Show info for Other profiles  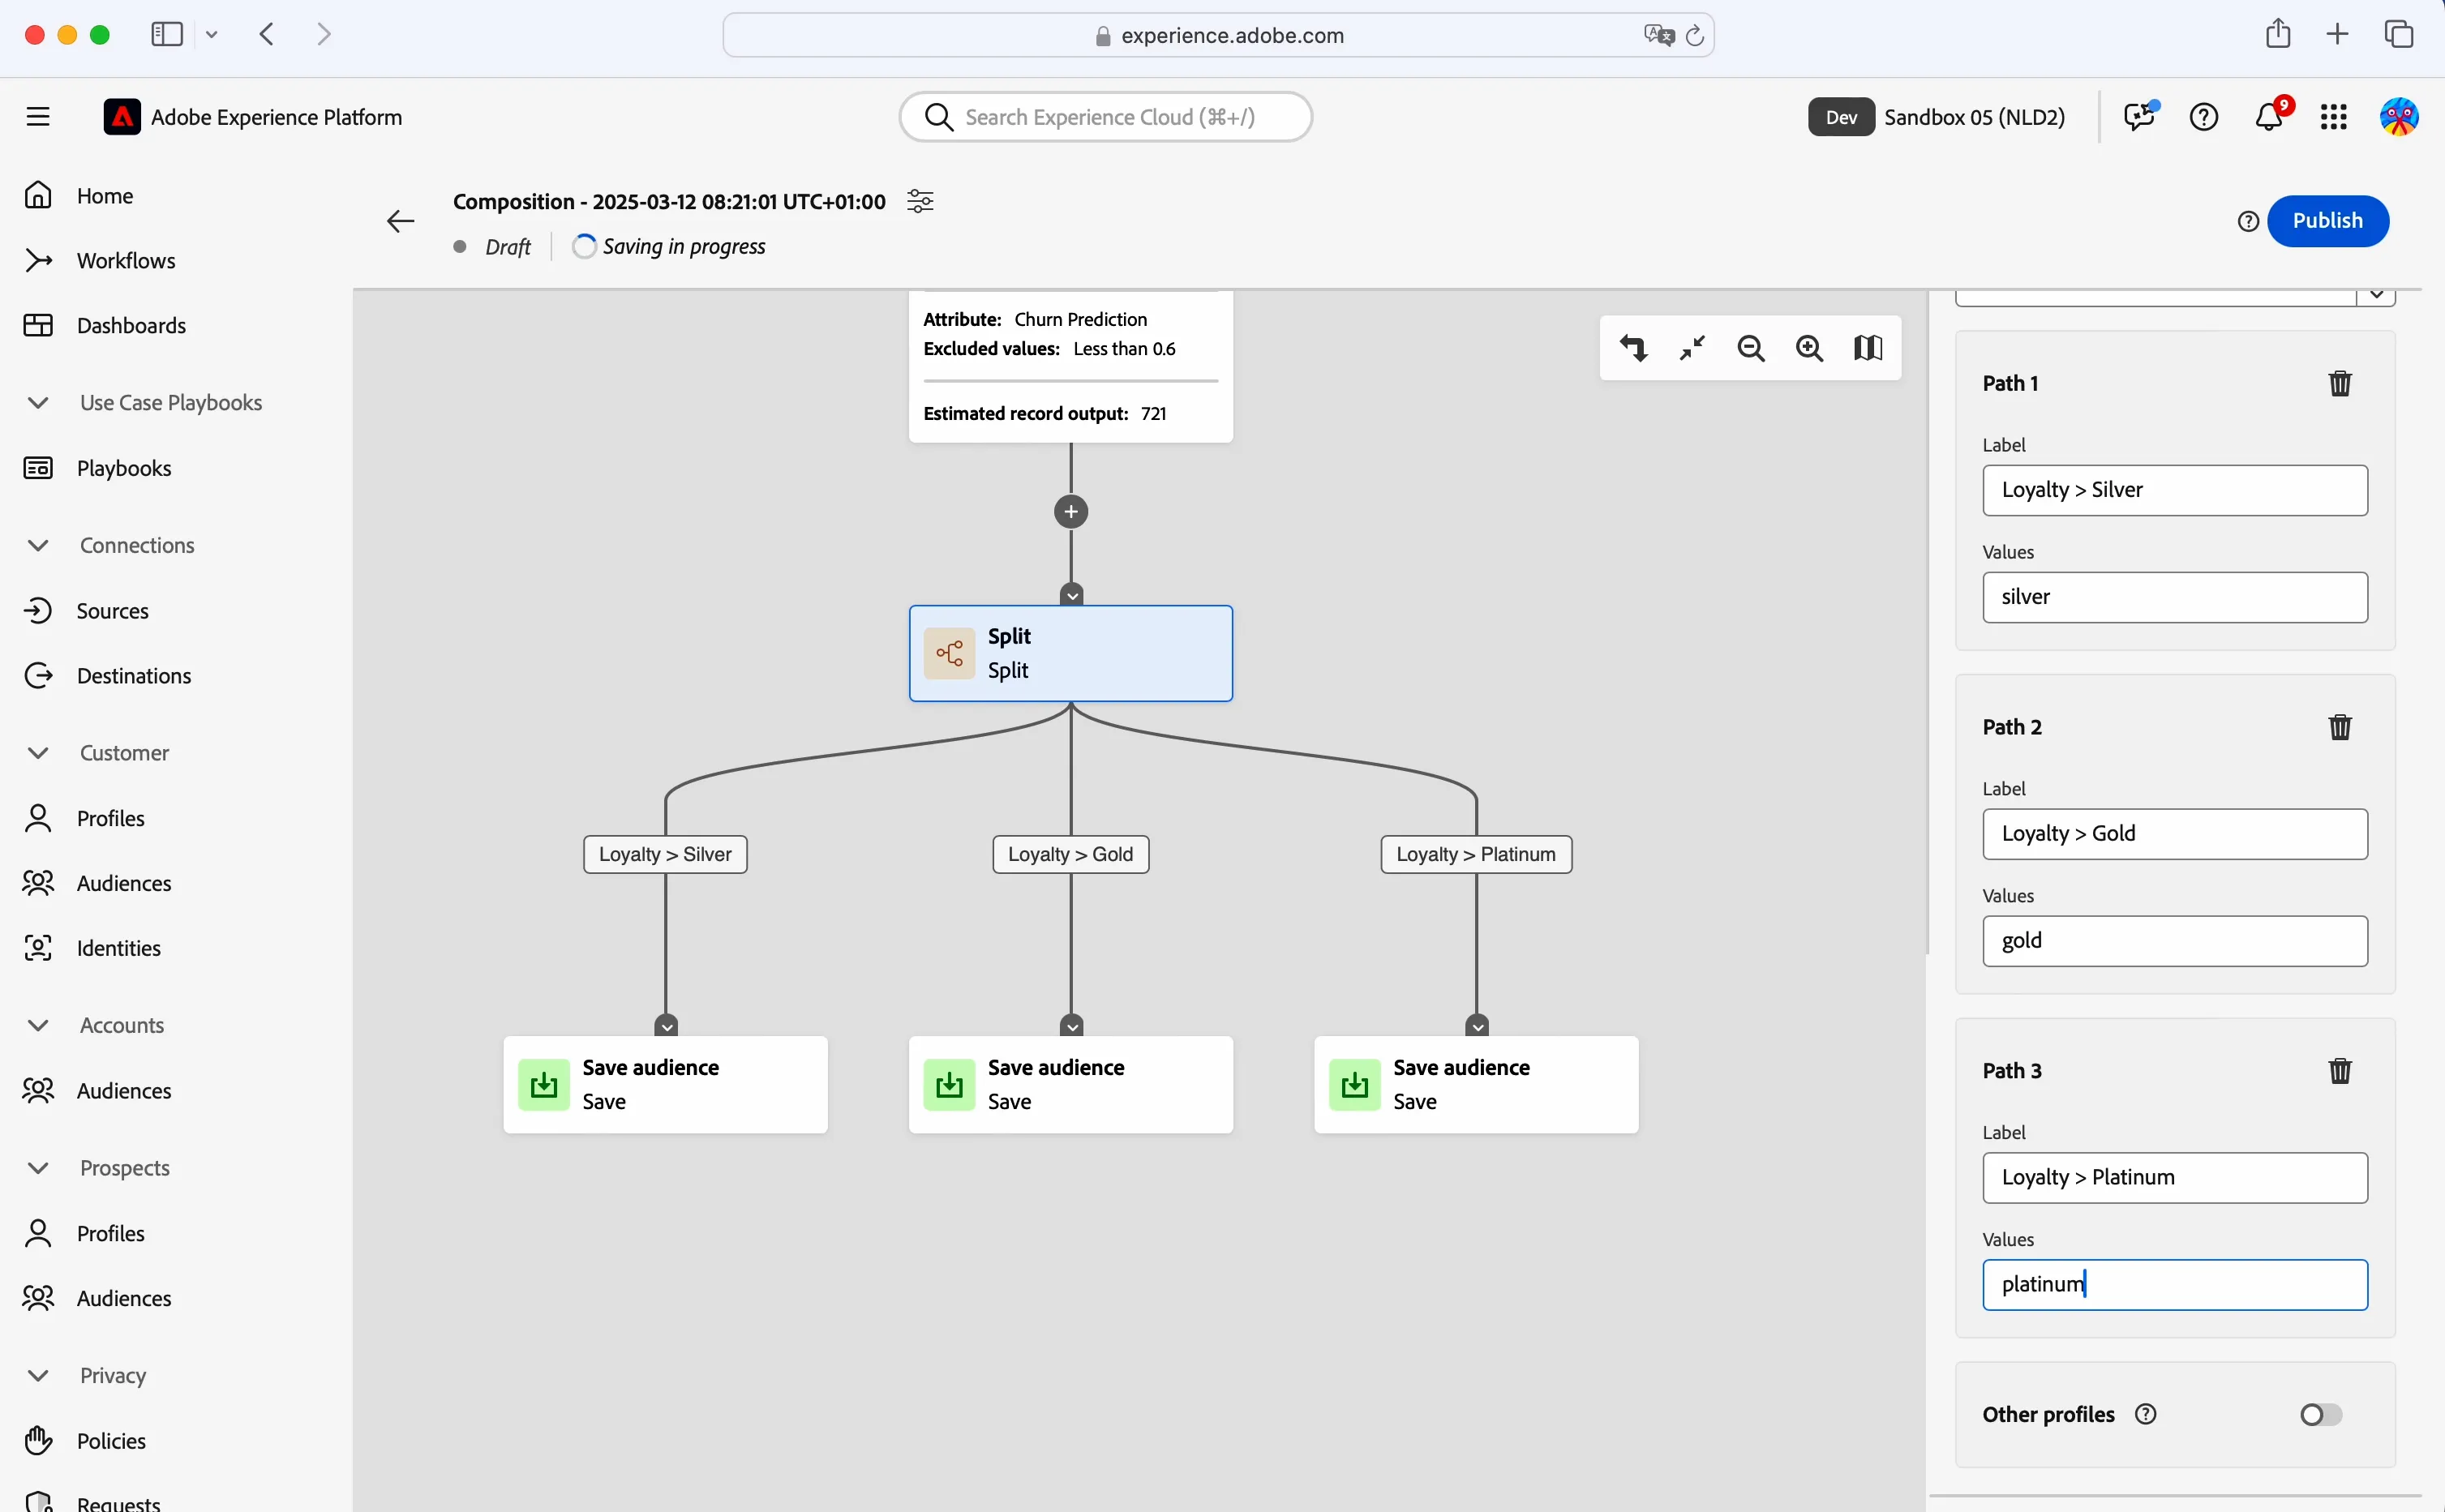[2146, 1414]
